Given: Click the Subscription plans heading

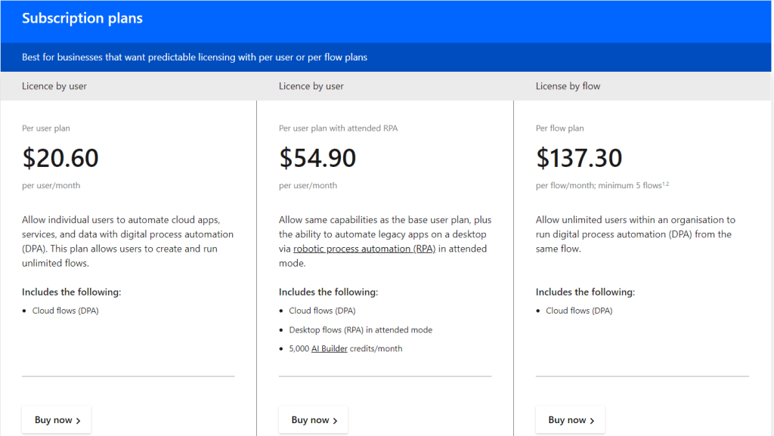Looking at the screenshot, I should point(82,19).
